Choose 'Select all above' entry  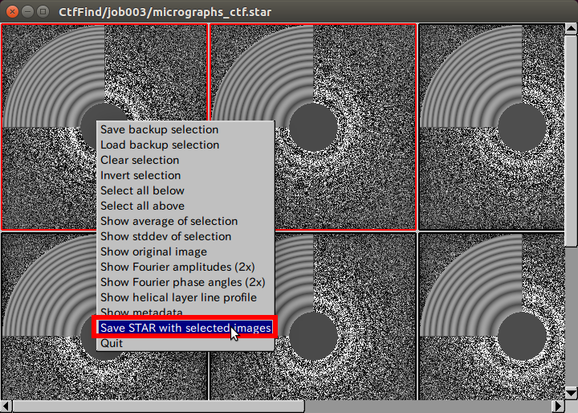tap(142, 206)
